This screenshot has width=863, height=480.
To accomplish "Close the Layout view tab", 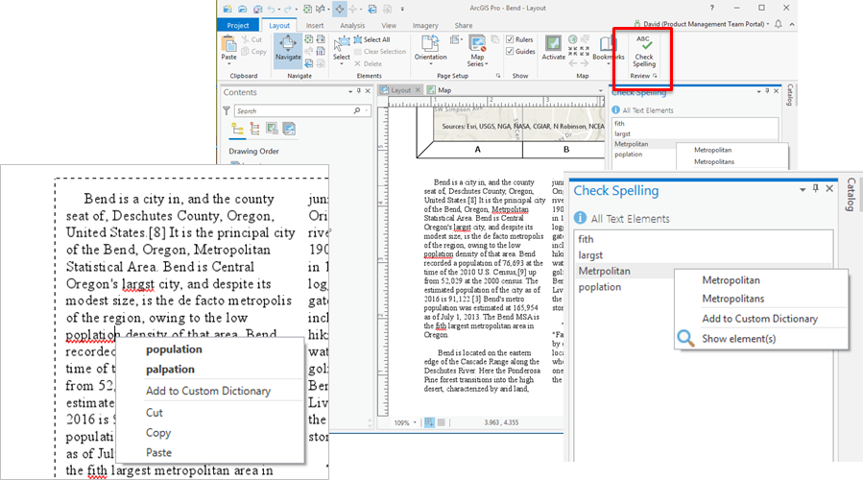I will (418, 89).
